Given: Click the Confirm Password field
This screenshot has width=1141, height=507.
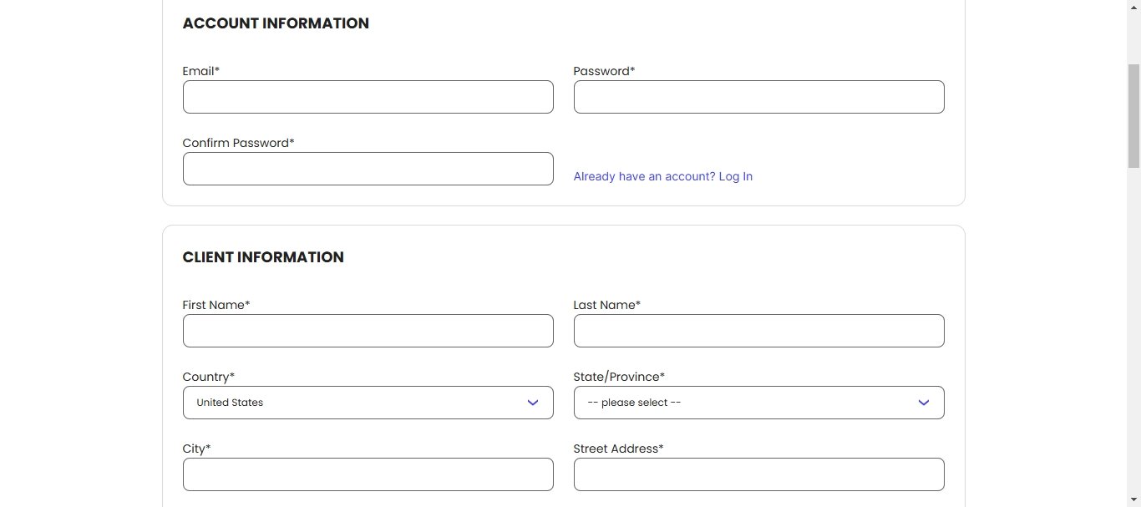Looking at the screenshot, I should click(368, 169).
